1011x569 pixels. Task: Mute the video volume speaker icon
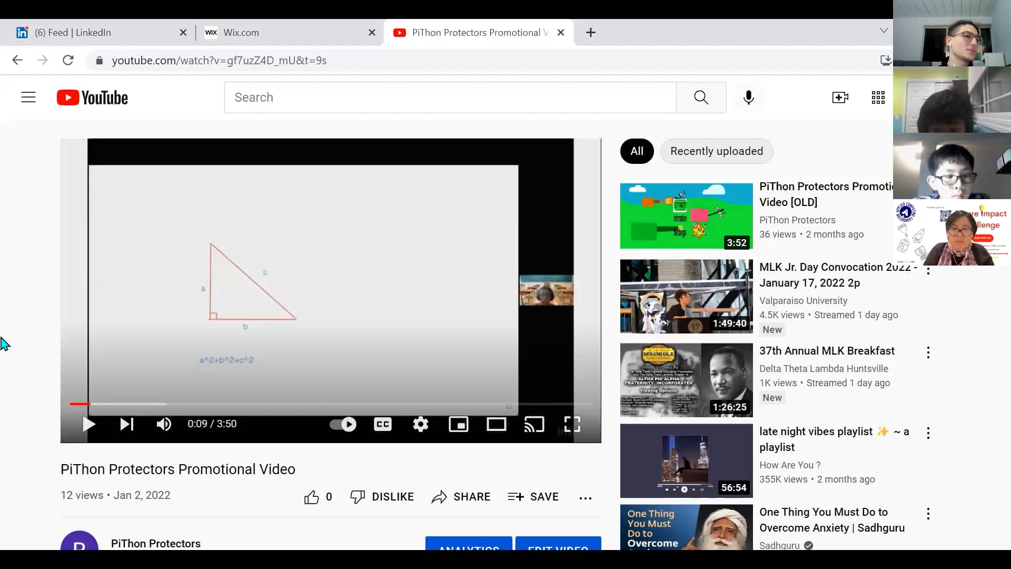[164, 424]
